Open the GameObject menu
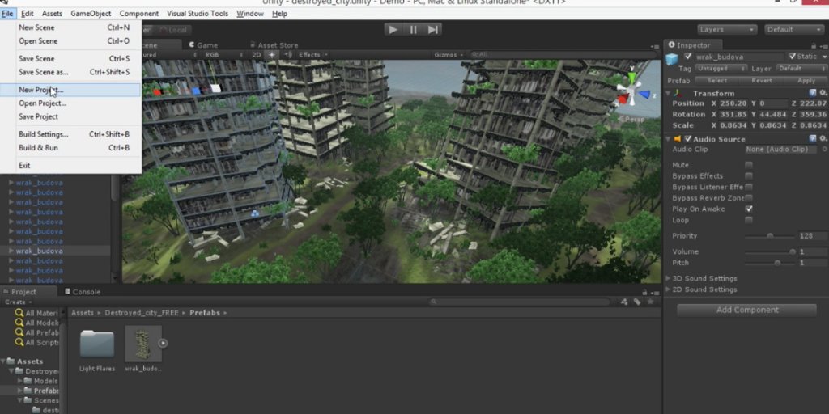 pos(91,14)
